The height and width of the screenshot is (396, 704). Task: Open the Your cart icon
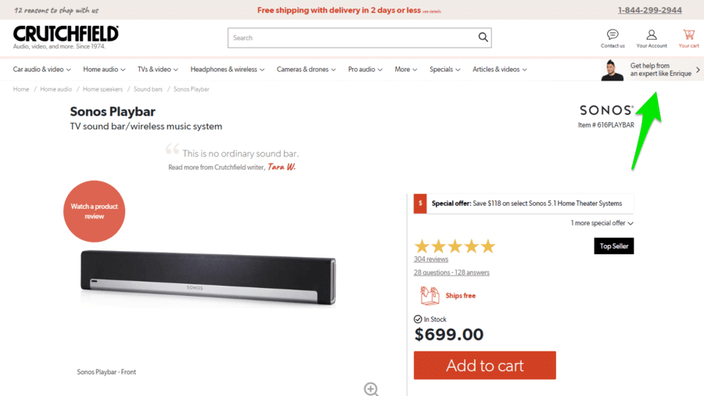pyautogui.click(x=688, y=35)
